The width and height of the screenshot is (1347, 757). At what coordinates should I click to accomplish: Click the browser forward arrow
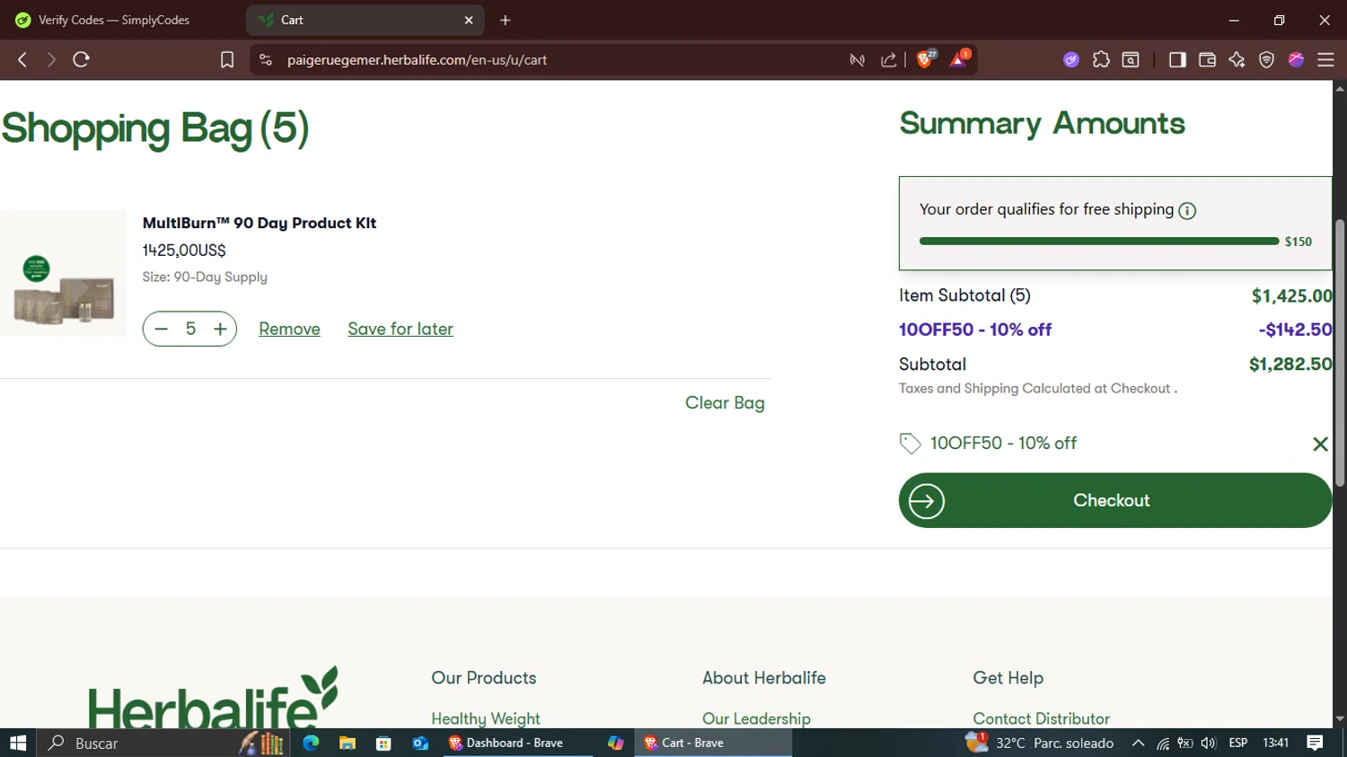tap(51, 59)
